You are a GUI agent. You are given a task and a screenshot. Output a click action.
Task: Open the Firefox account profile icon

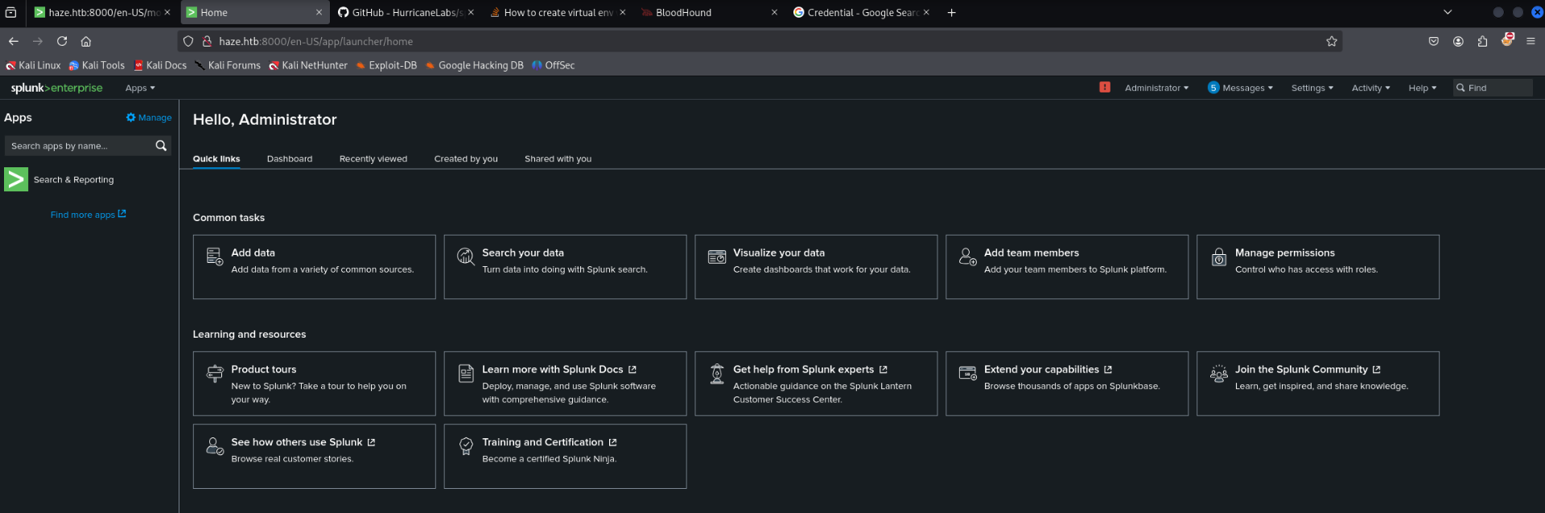pos(1458,41)
